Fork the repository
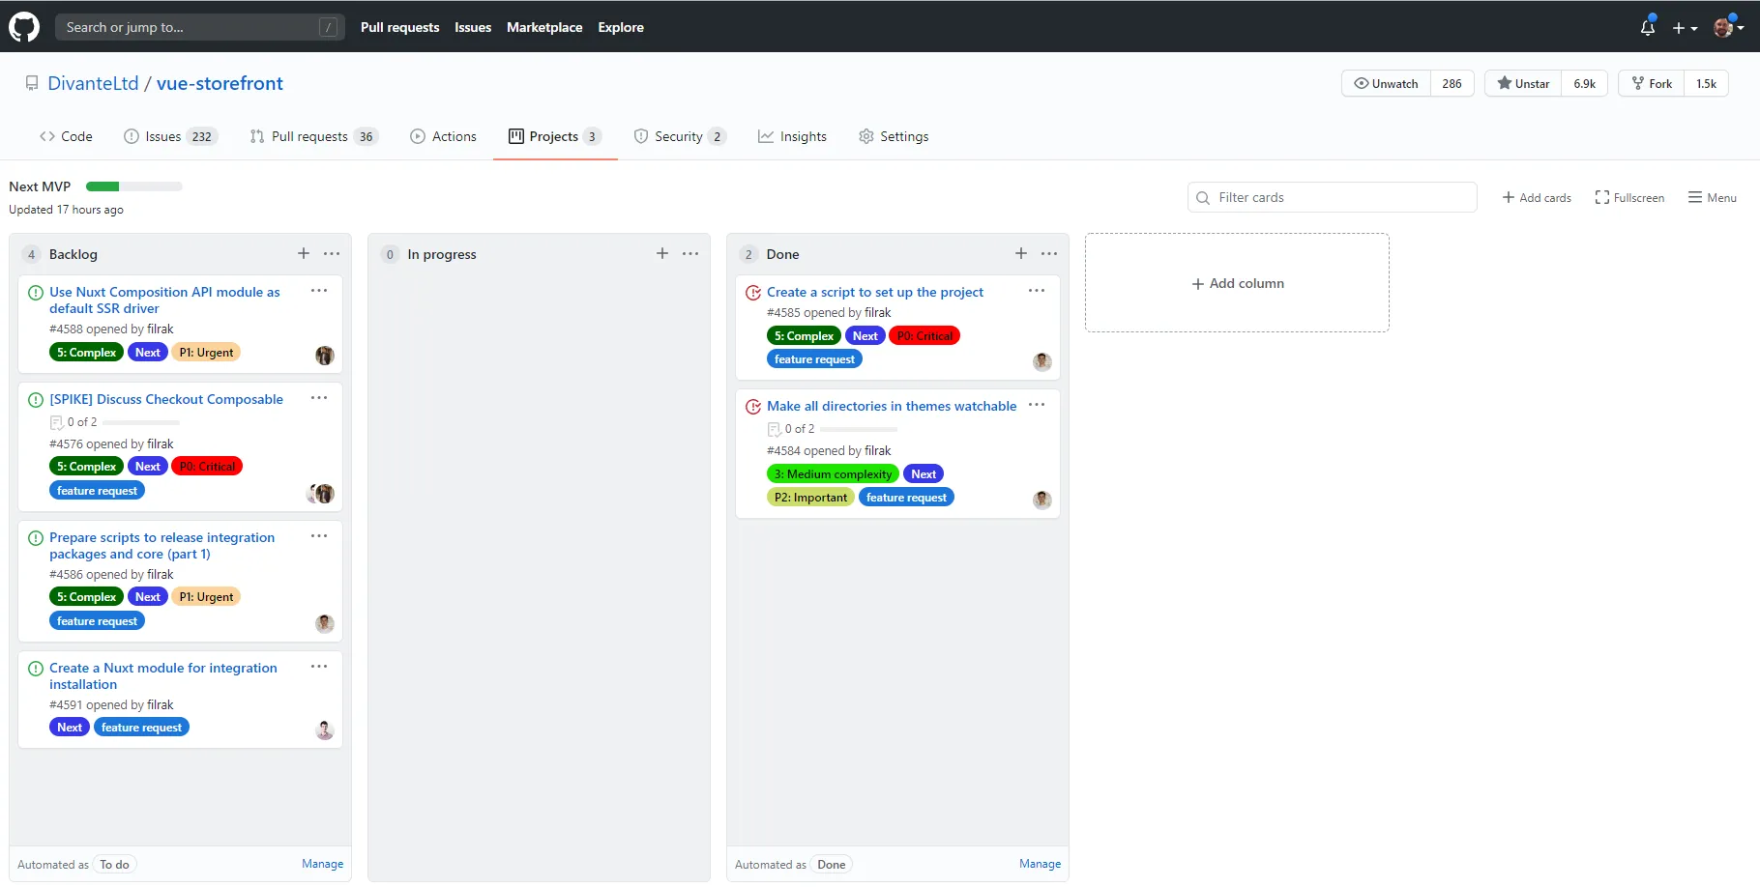The height and width of the screenshot is (887, 1760). [1652, 83]
